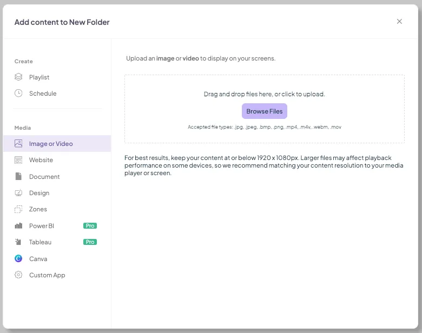422x333 pixels.
Task: Click the 'Media' section heading
Action: point(23,128)
